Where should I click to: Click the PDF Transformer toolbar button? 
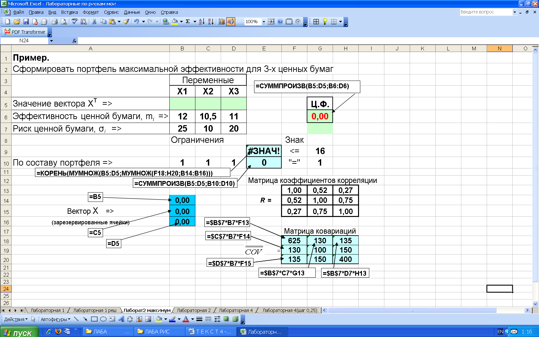pos(25,32)
